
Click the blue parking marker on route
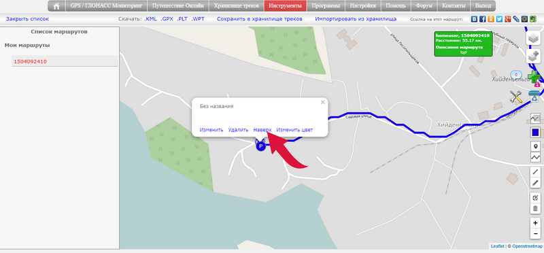(260, 146)
